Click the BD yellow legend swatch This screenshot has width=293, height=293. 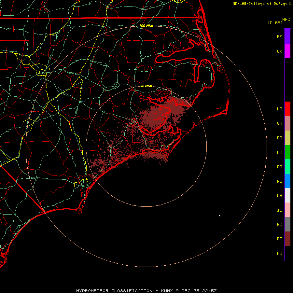click(287, 138)
